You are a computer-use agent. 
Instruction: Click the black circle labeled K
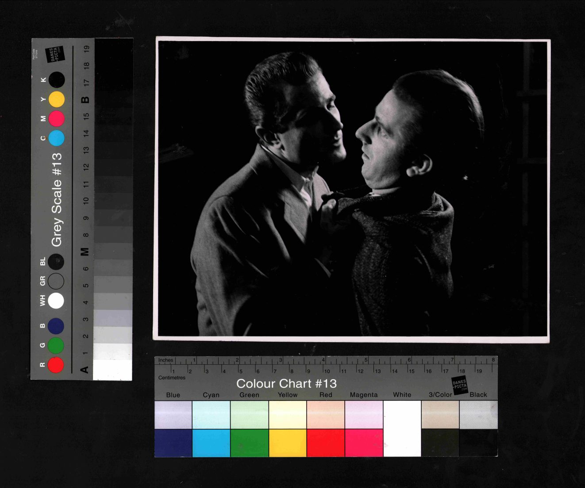[56, 80]
